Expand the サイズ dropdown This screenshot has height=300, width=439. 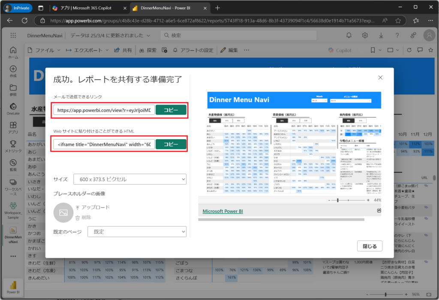[x=130, y=179]
